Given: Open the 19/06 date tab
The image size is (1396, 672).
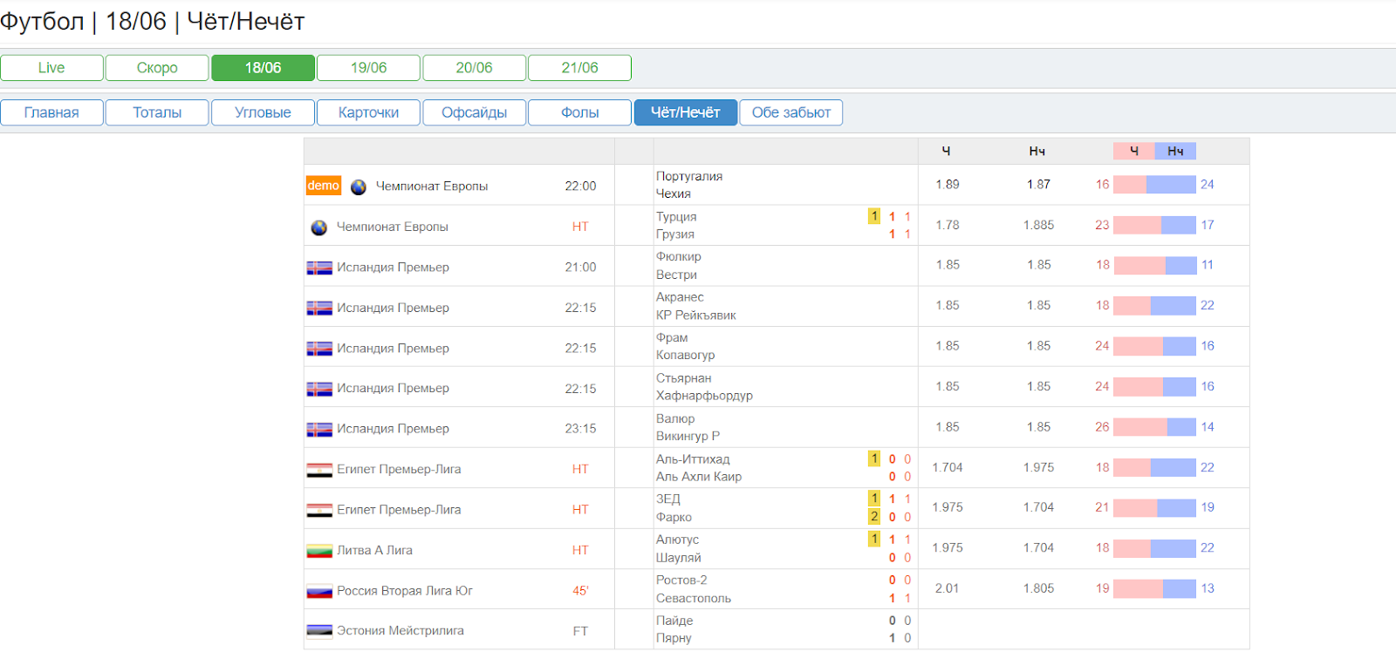Looking at the screenshot, I should [x=368, y=68].
